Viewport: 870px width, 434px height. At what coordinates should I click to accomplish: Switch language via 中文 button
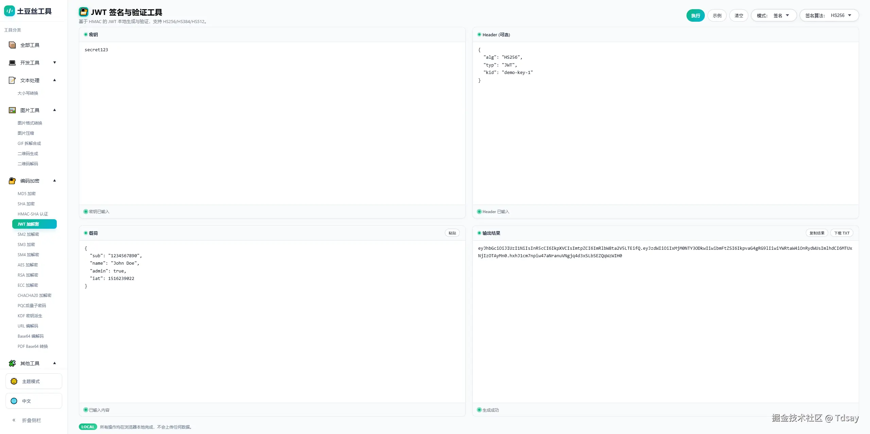[34, 401]
